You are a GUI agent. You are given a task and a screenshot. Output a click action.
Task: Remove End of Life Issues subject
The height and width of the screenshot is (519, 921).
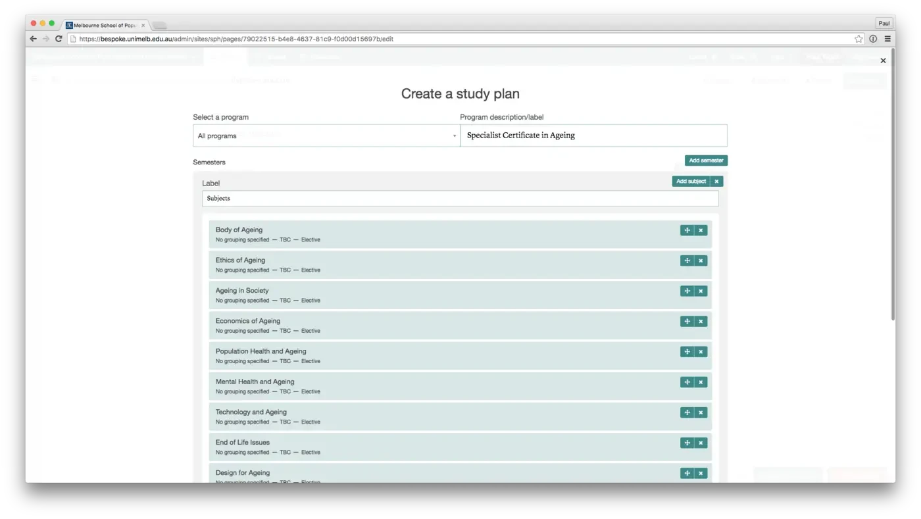point(701,443)
